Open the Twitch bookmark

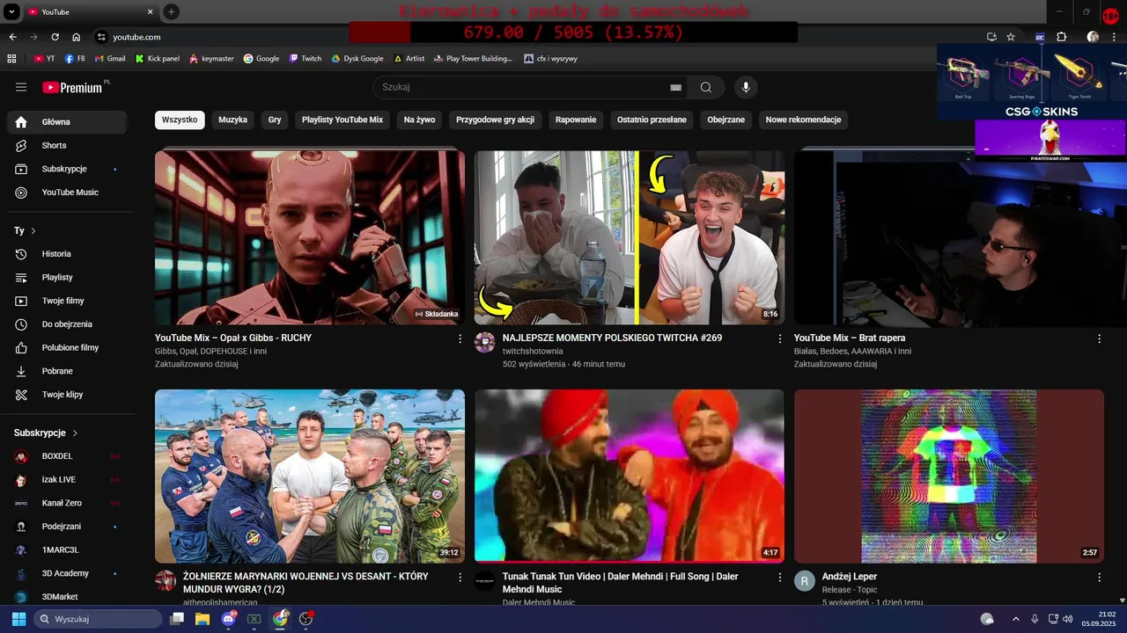pos(306,58)
